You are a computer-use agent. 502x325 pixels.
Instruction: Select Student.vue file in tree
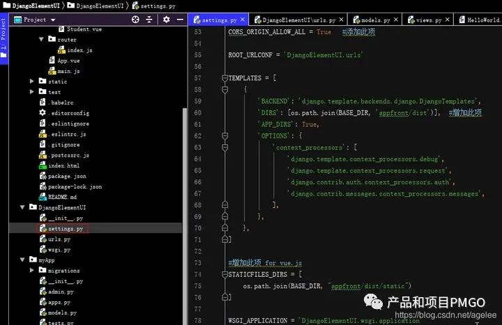[80, 29]
